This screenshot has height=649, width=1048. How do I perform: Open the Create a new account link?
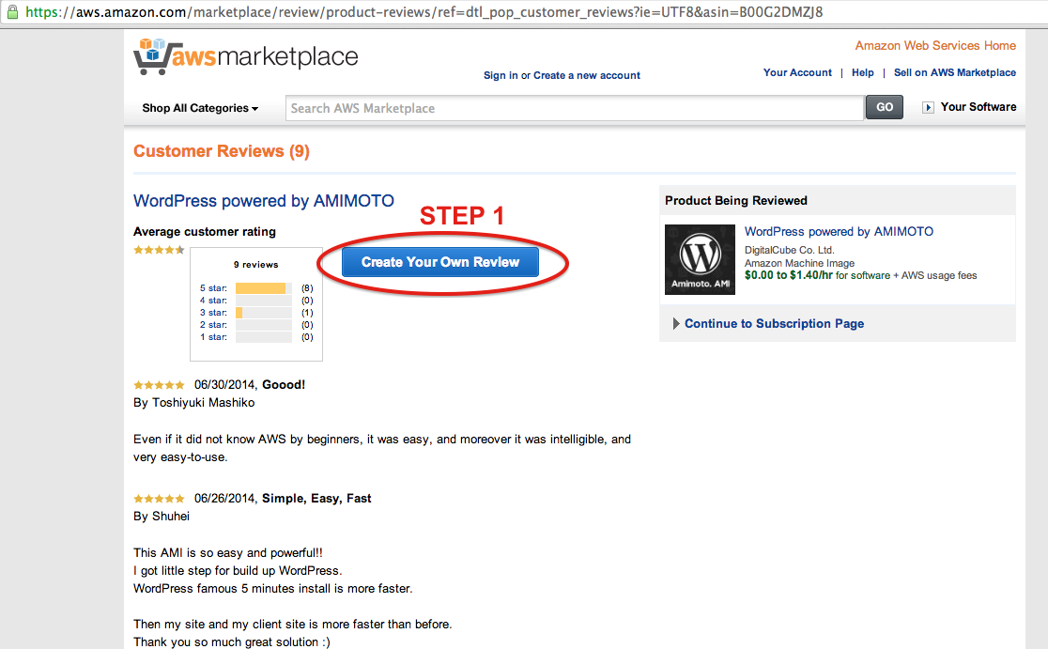pos(587,75)
